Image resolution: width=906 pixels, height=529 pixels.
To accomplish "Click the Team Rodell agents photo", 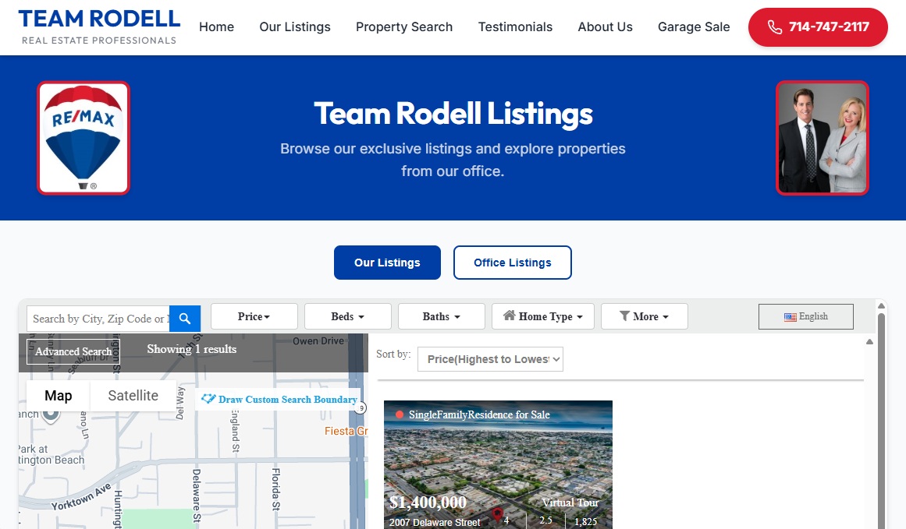I will click(x=822, y=136).
